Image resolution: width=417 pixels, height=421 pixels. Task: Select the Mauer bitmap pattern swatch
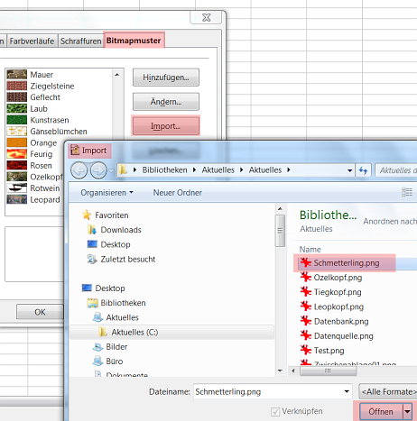17,75
